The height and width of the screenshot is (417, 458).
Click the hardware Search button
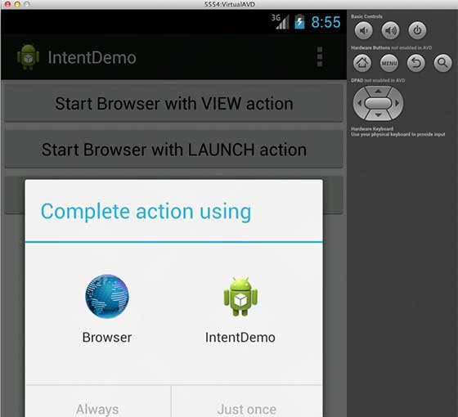(442, 63)
